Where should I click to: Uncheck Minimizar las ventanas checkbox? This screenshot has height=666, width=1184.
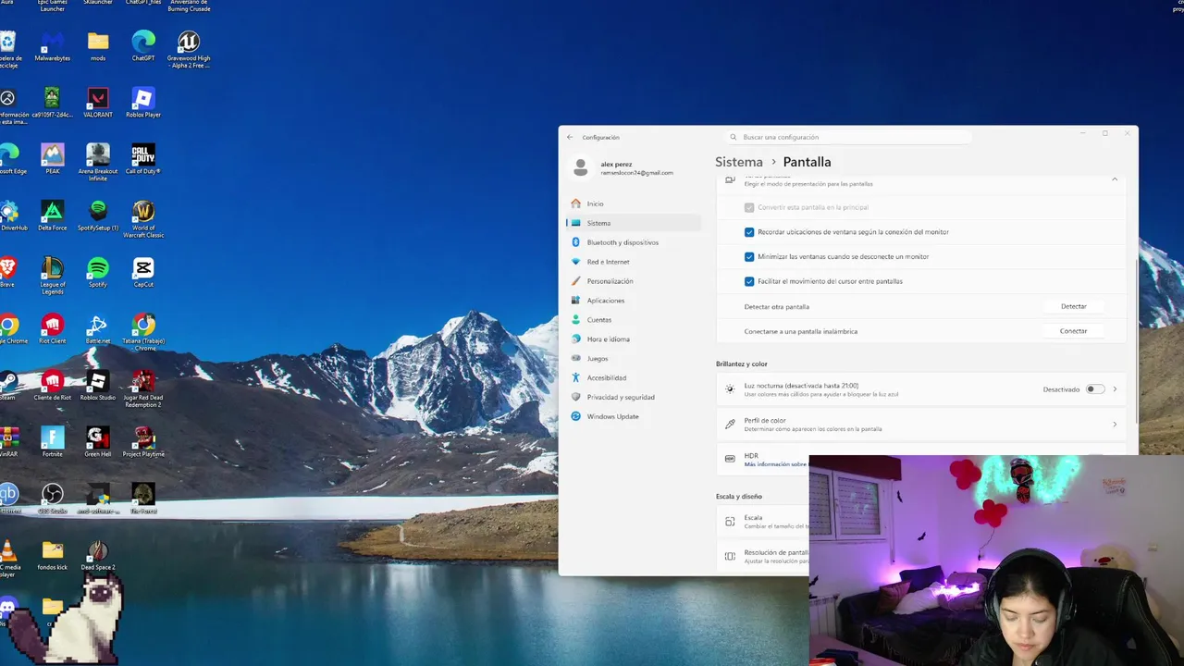click(x=749, y=256)
